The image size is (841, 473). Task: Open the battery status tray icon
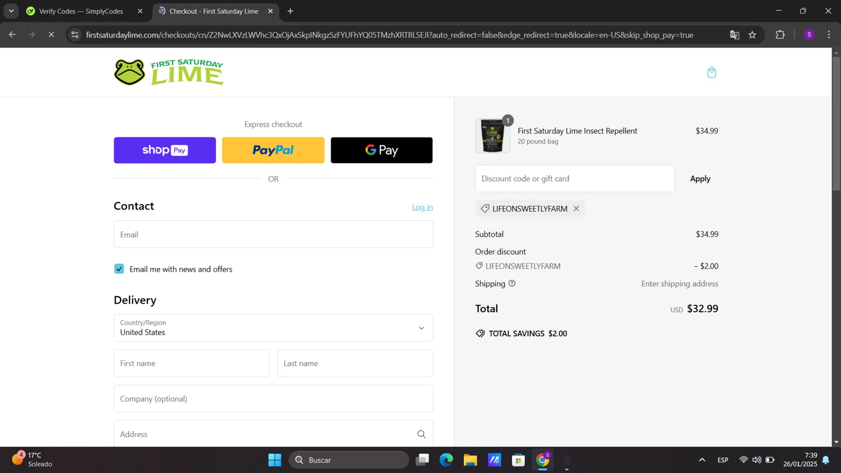point(770,460)
